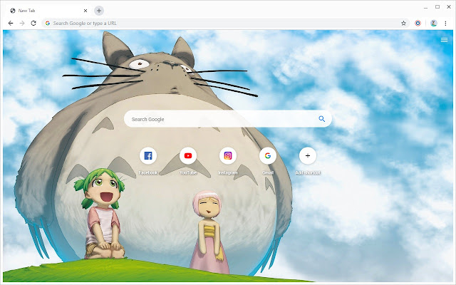456x285 pixels.
Task: Open Chrome's three-dot menu
Action: tap(445, 23)
